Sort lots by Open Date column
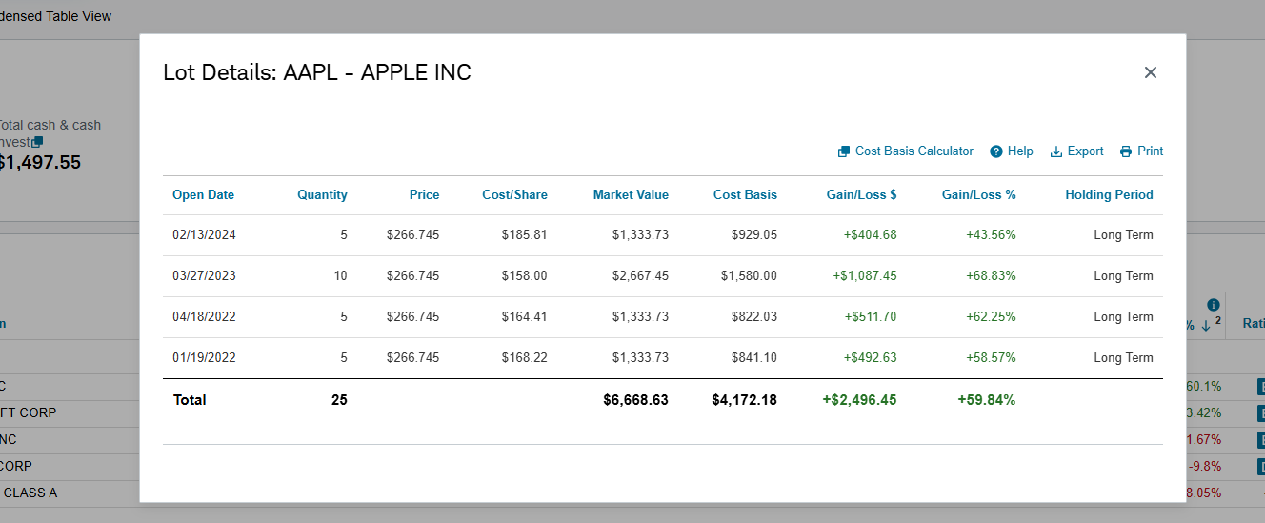Image resolution: width=1265 pixels, height=523 pixels. coord(203,195)
